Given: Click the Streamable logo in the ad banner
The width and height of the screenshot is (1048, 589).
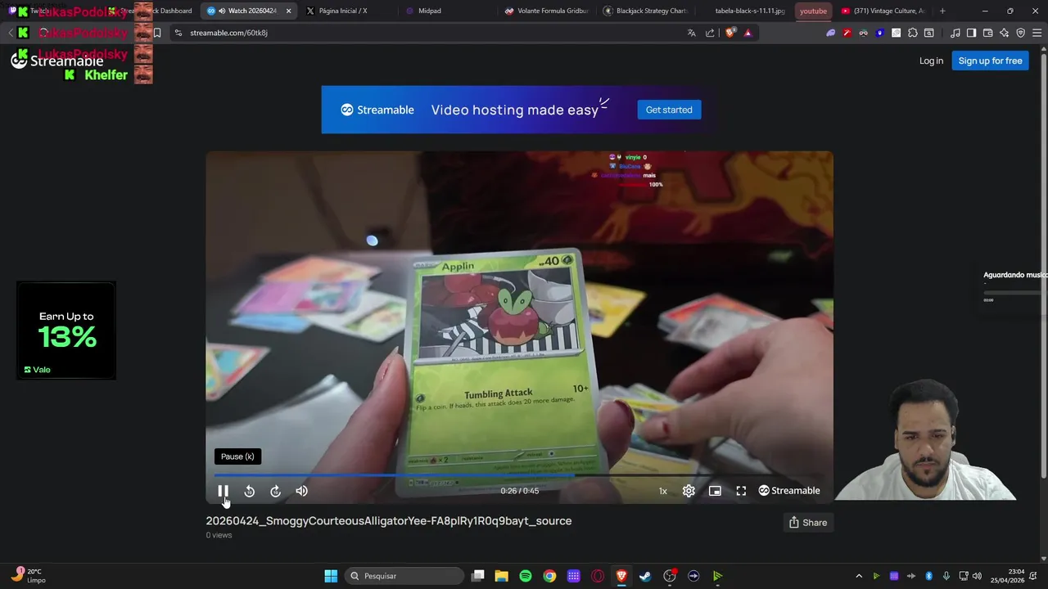Looking at the screenshot, I should click(377, 110).
